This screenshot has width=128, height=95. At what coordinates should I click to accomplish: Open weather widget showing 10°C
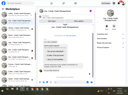[100, 91]
